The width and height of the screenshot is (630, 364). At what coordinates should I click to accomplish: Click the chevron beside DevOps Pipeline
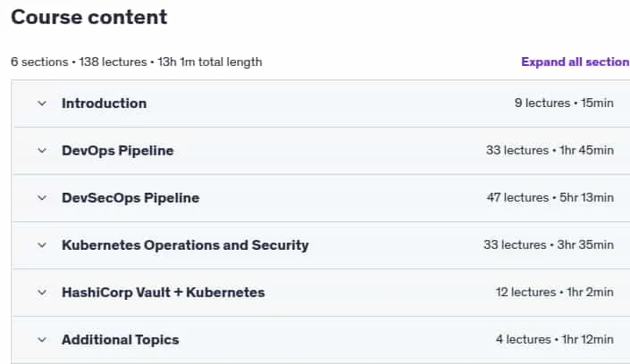pos(42,151)
